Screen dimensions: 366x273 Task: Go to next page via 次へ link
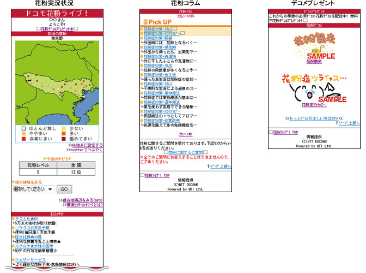186,134
